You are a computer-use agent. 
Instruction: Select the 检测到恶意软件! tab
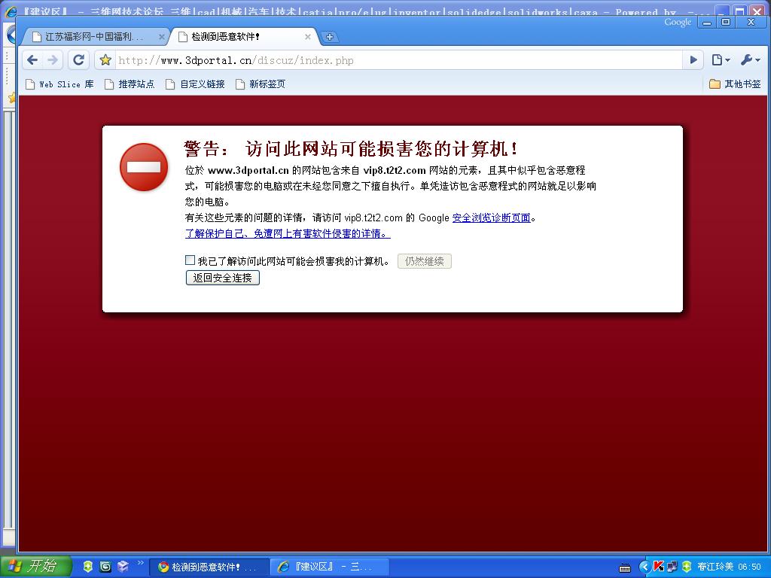[243, 37]
